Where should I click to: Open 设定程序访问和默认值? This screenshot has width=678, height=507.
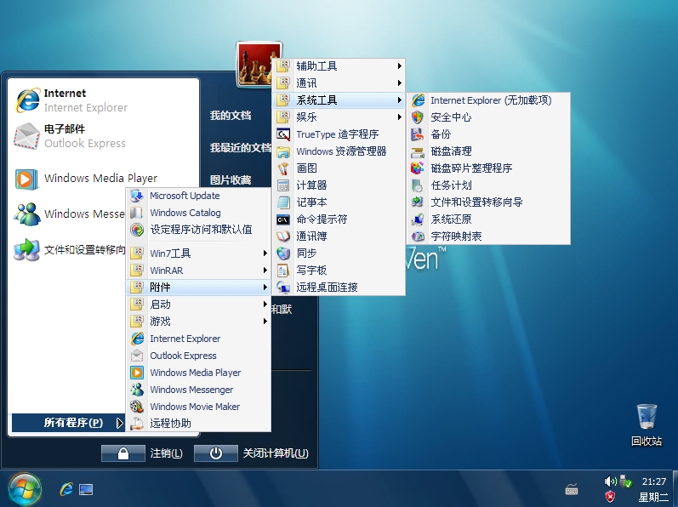(198, 230)
